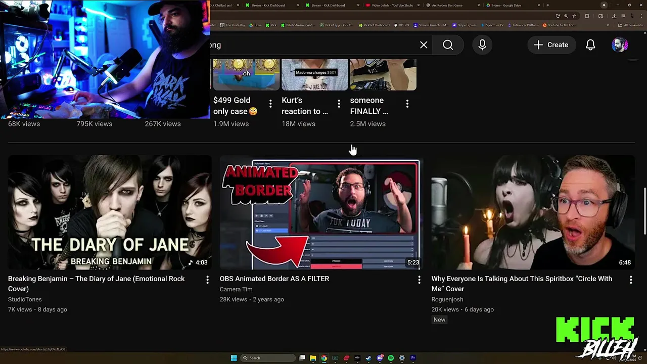Open Discord from the taskbar
The image size is (647, 364).
[380, 358]
